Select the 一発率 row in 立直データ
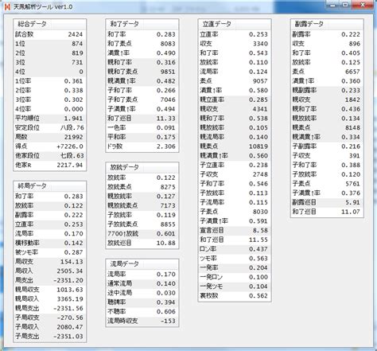The width and height of the screenshot is (377, 351). coord(235,267)
